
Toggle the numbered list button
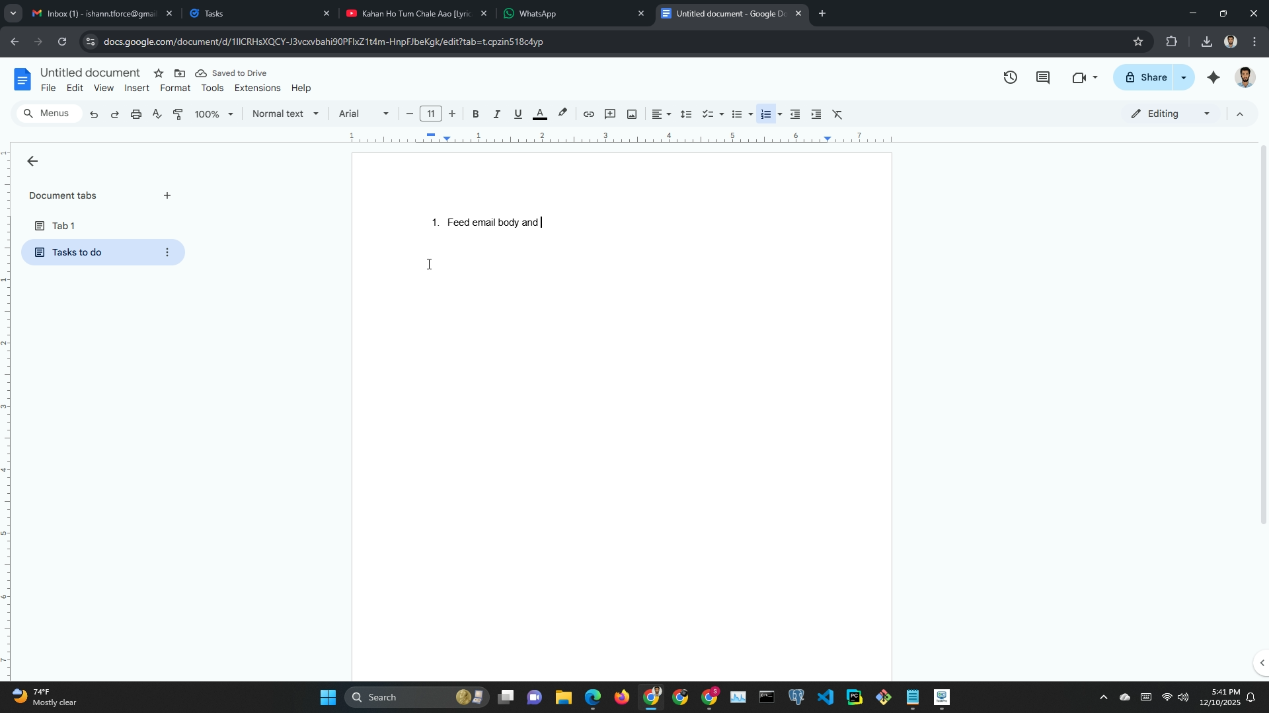point(765,114)
